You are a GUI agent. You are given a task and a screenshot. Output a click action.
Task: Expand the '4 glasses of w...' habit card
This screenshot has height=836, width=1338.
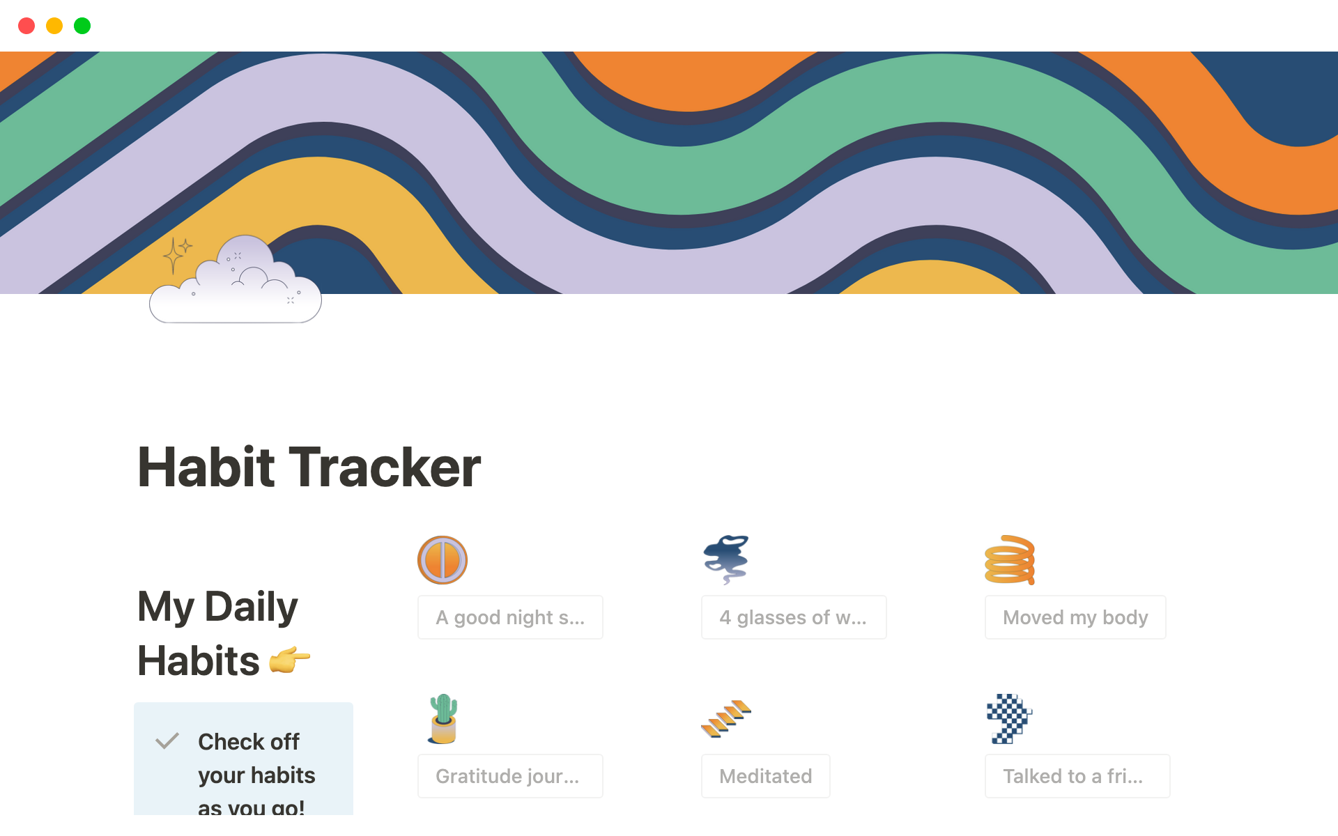coord(791,617)
